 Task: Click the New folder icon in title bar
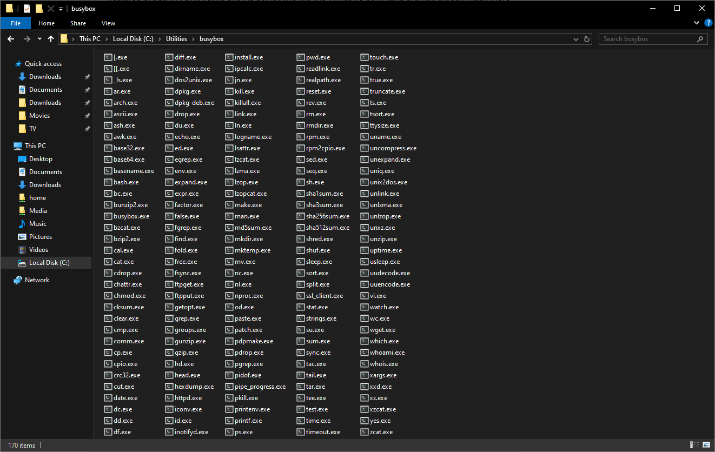[x=39, y=8]
